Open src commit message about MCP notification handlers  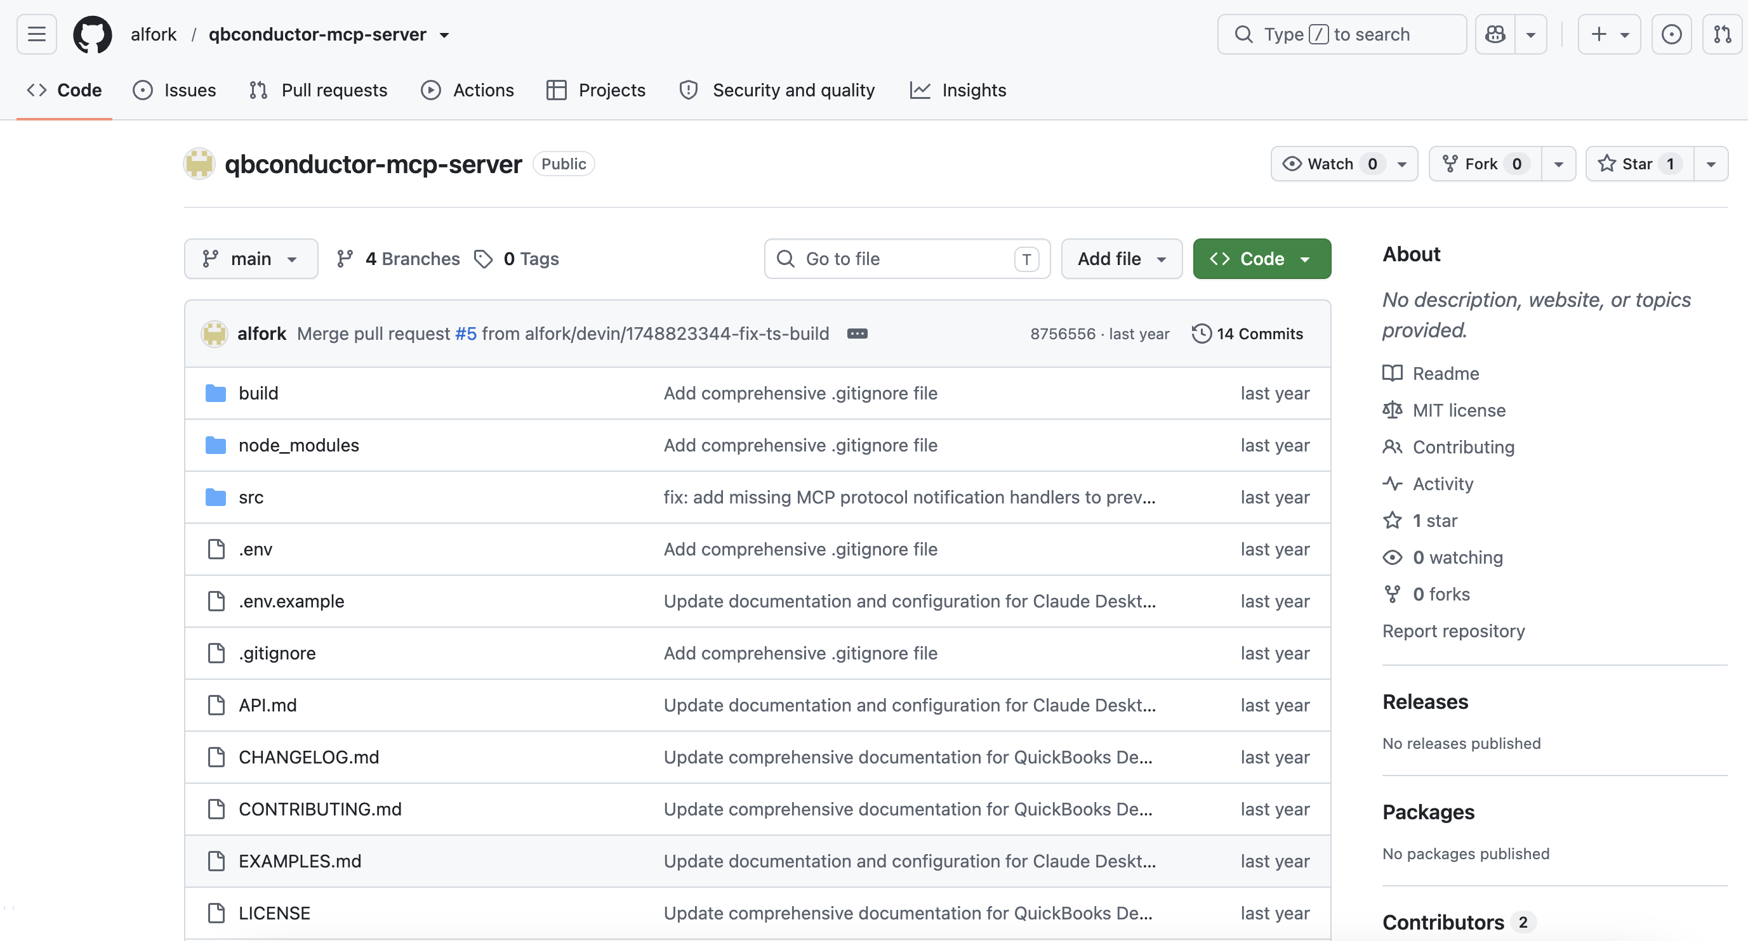(910, 498)
